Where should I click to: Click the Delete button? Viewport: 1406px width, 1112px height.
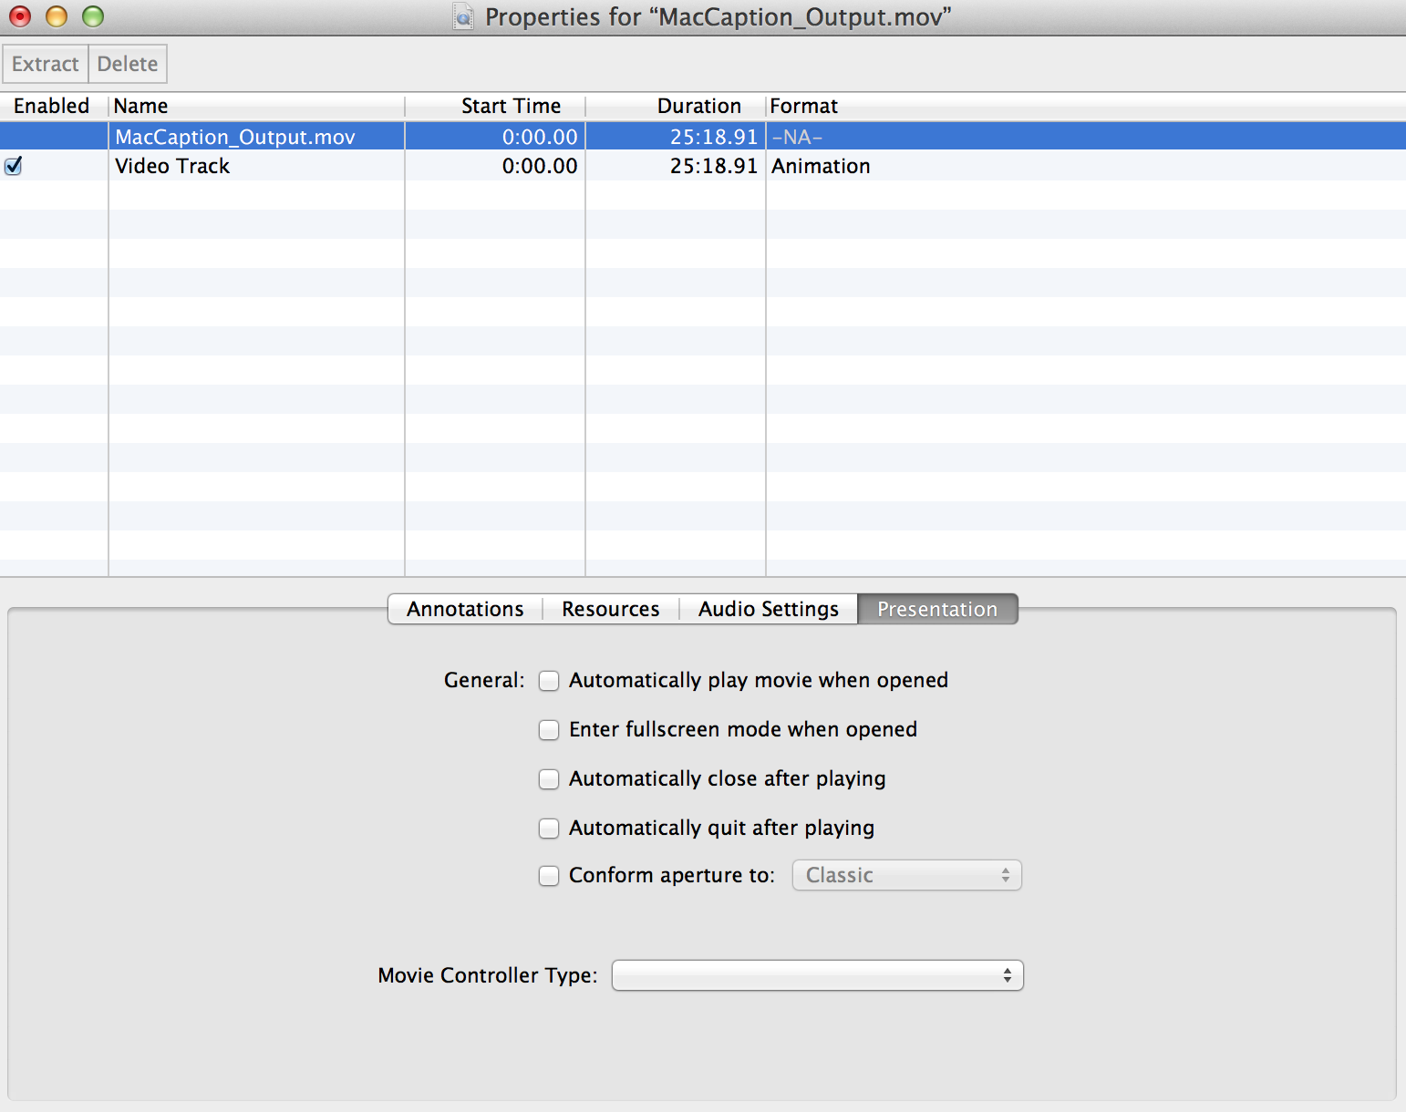[128, 64]
